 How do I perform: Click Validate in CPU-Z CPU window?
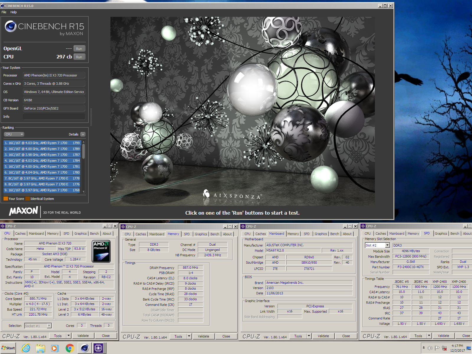(83, 336)
